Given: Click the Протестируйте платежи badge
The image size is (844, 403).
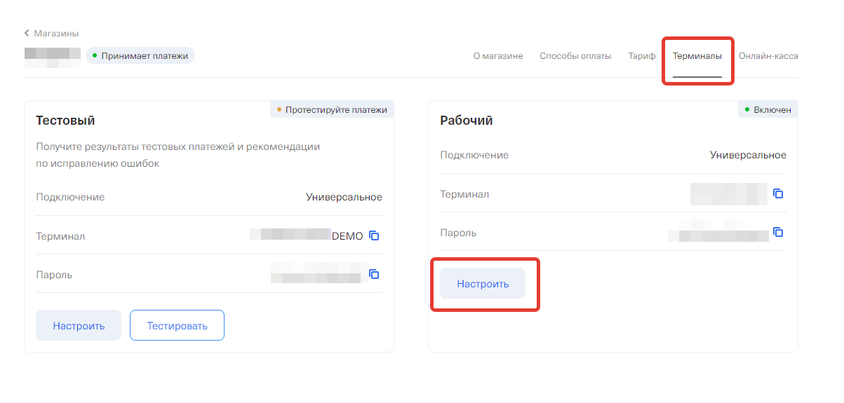Looking at the screenshot, I should [332, 110].
